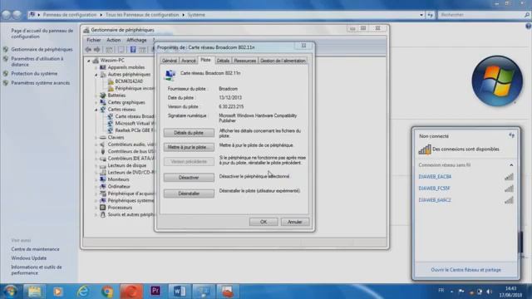Viewport: 532px width, 299px height.
Task: Open the Détails tab
Action: pos(223,61)
